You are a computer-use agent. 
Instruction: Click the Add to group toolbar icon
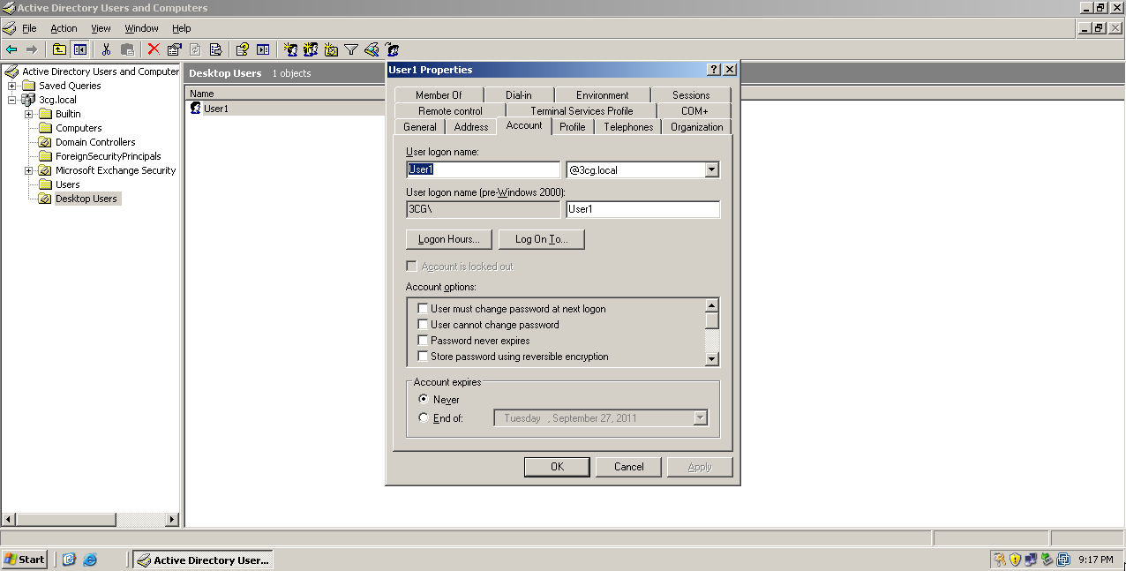point(392,49)
